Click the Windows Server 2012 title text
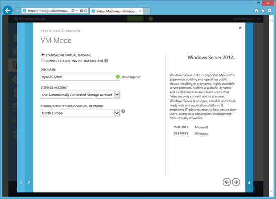 point(212,57)
